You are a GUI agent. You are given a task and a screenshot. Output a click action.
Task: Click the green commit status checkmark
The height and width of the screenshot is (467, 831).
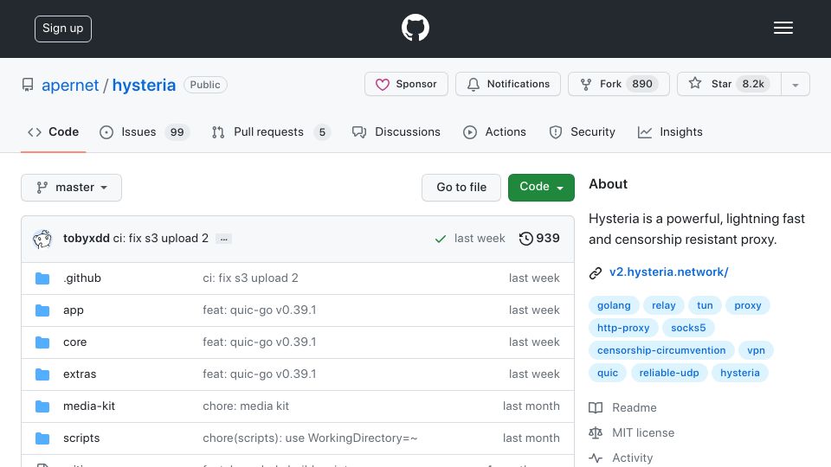click(440, 239)
